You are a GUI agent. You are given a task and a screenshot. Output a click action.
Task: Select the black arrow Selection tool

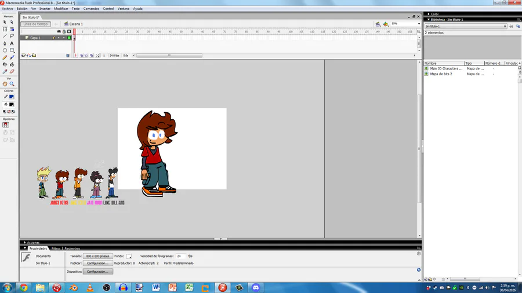5,22
